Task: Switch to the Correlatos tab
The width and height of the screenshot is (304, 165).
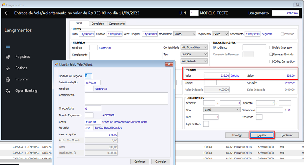Action: 98,24
